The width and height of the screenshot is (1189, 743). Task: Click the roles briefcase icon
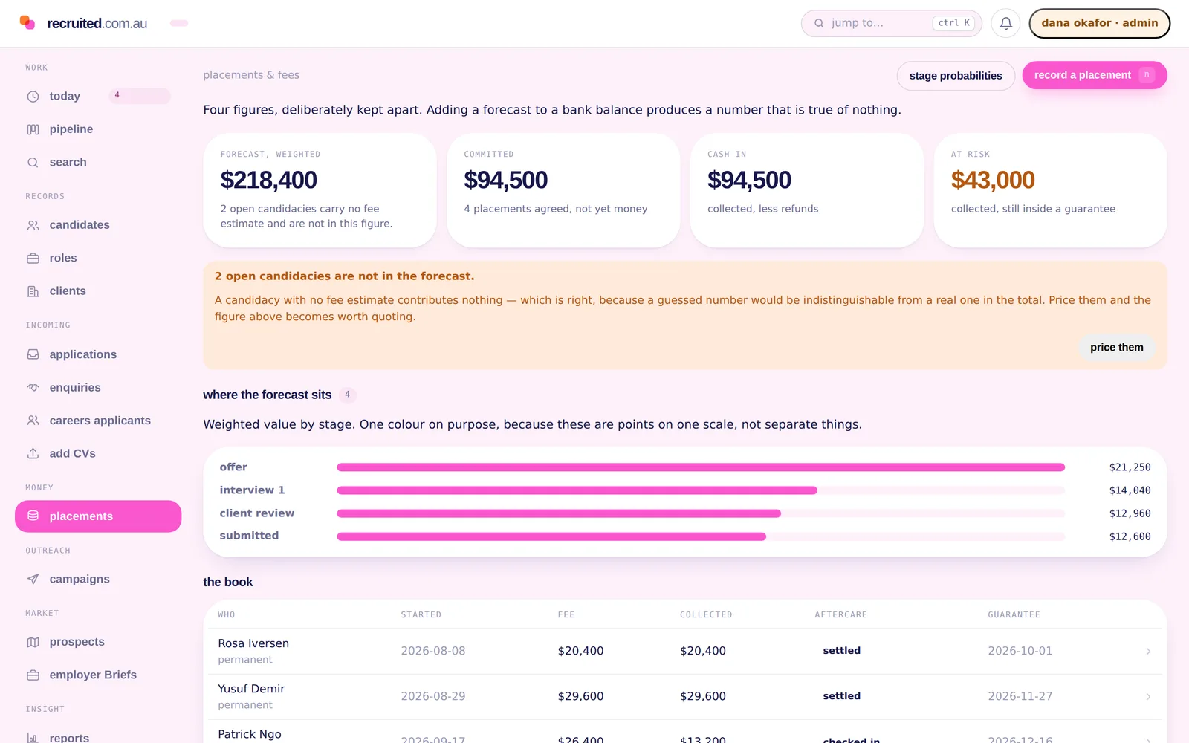pyautogui.click(x=33, y=259)
